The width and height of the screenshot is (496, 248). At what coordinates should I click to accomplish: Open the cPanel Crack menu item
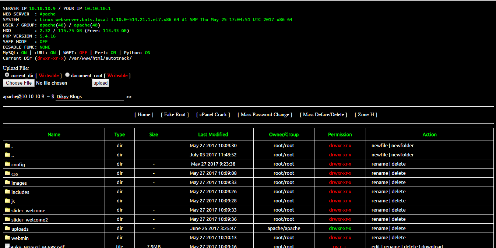[x=213, y=114]
